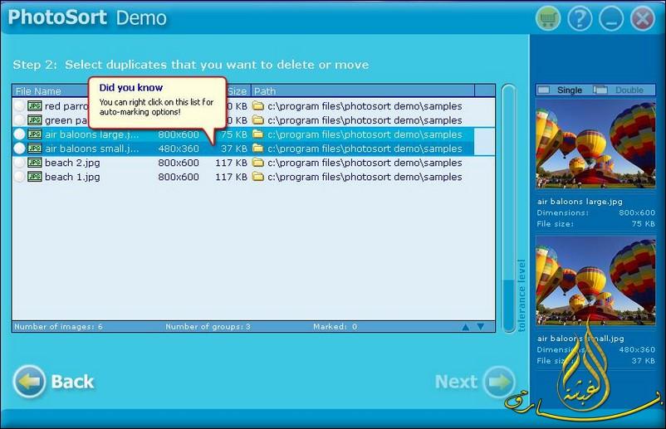Click folder icon in beach 2.jpg row
The image size is (666, 429).
click(x=257, y=162)
